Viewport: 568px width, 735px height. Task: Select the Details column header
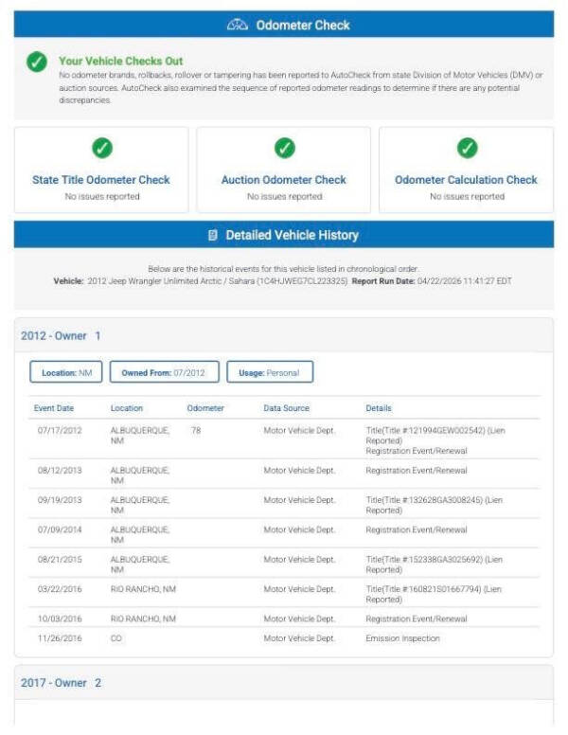click(379, 408)
